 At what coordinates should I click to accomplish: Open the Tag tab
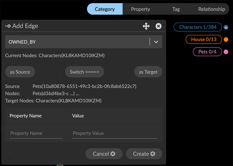point(176,9)
